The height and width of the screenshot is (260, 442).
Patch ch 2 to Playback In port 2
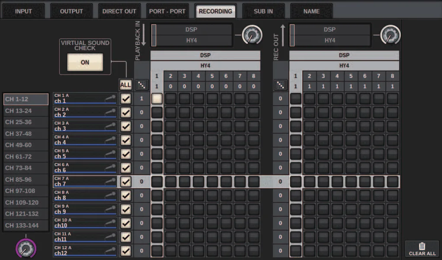click(x=170, y=112)
